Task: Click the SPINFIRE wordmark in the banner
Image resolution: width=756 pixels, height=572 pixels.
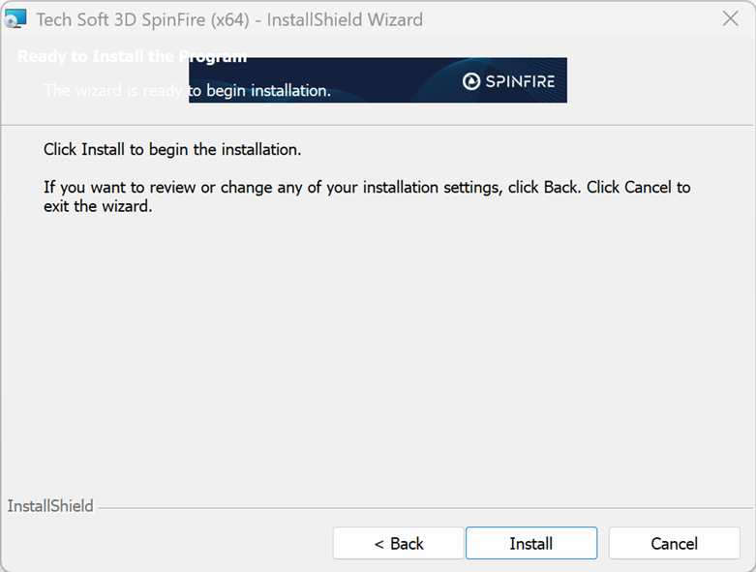Action: pos(520,81)
